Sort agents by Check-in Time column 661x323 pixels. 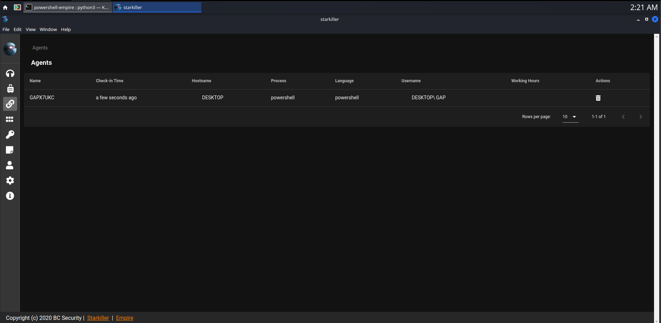(x=110, y=81)
